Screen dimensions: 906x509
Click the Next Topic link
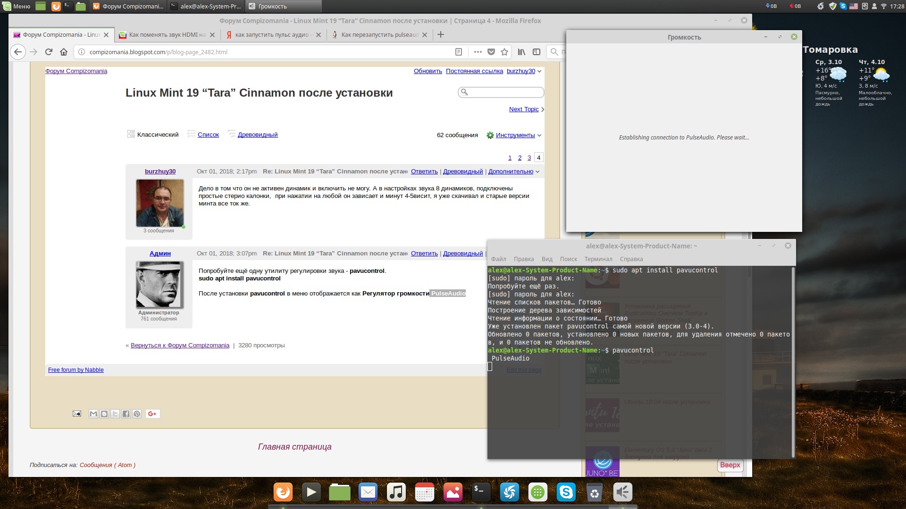(524, 109)
